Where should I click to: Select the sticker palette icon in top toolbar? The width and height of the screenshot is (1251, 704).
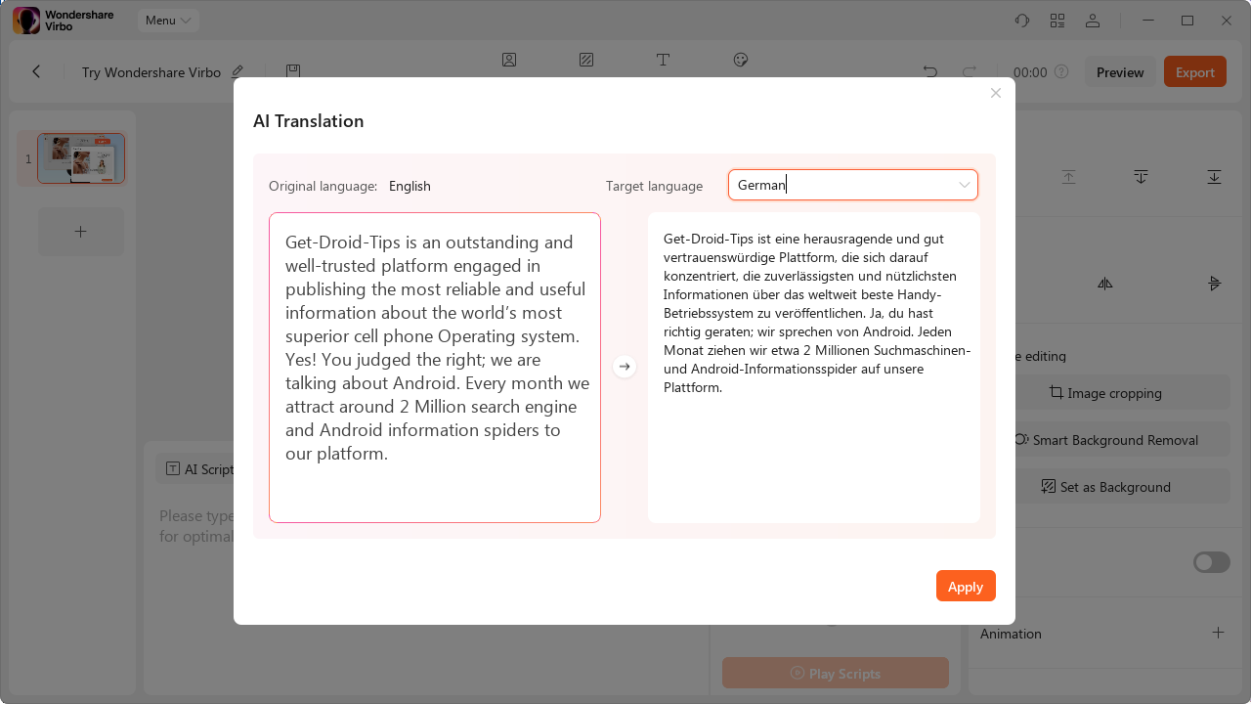coord(740,60)
